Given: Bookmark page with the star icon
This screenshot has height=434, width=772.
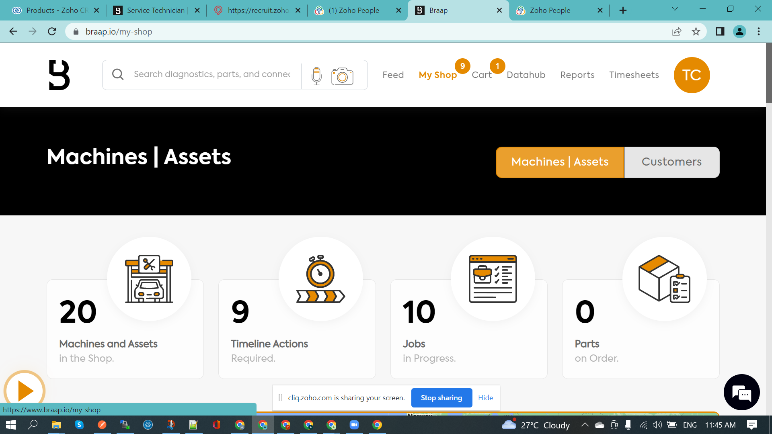Looking at the screenshot, I should coord(696,32).
